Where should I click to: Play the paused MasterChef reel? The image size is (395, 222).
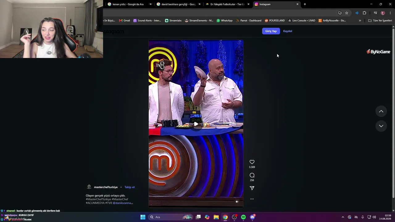(196, 124)
